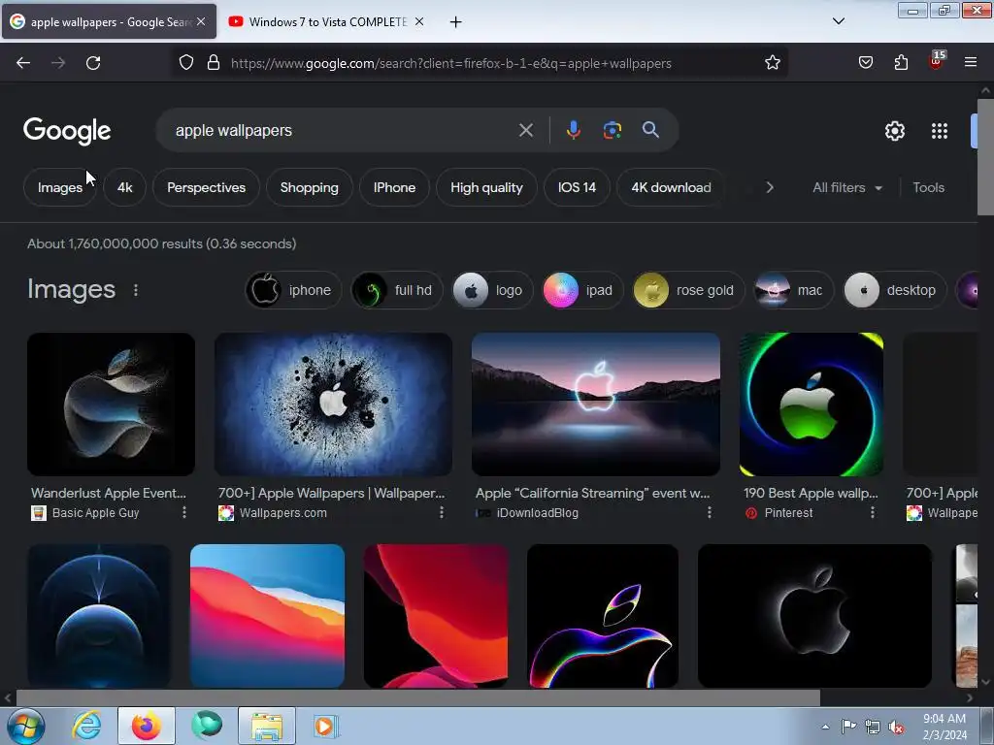Image resolution: width=994 pixels, height=745 pixels.
Task: Choose the High quality filter chip
Action: tap(486, 187)
